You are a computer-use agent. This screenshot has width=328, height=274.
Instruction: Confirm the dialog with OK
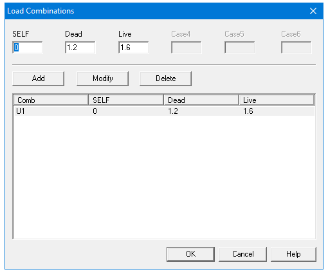(190, 254)
